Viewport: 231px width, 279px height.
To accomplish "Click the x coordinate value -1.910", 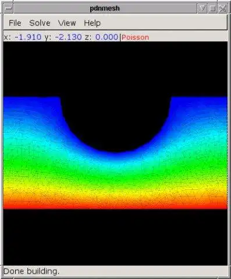I will [x=28, y=37].
